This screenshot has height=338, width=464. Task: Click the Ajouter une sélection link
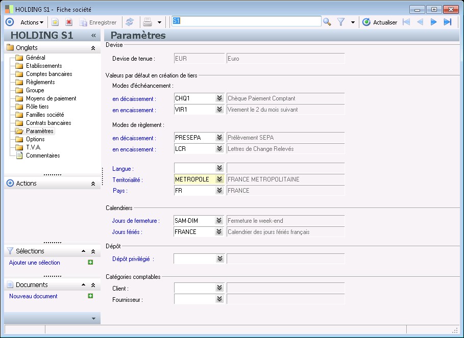[x=35, y=263]
